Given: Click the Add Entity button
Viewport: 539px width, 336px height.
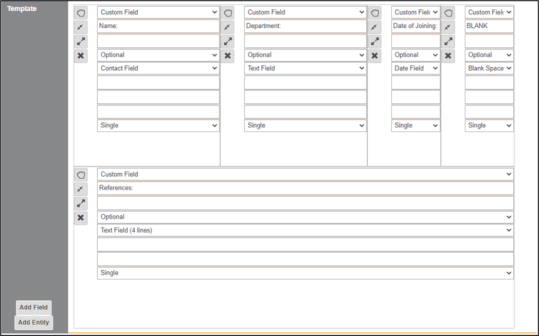Looking at the screenshot, I should coord(33,323).
